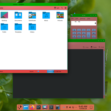Click the KCalc window icon in its title bar
The image size is (111, 111).
click(x=72, y=16)
